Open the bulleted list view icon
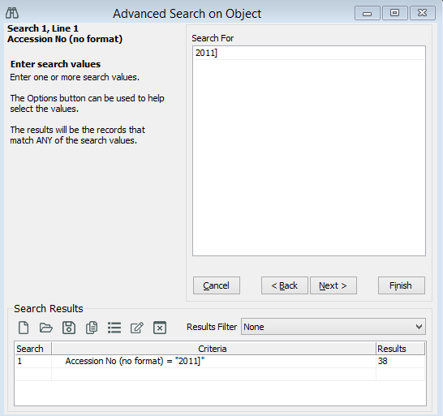The width and height of the screenshot is (443, 416). pyautogui.click(x=114, y=328)
